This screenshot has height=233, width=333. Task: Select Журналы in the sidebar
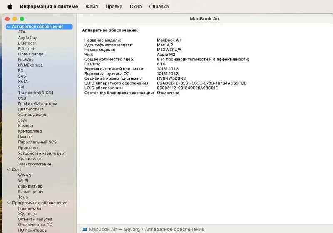[27, 214]
